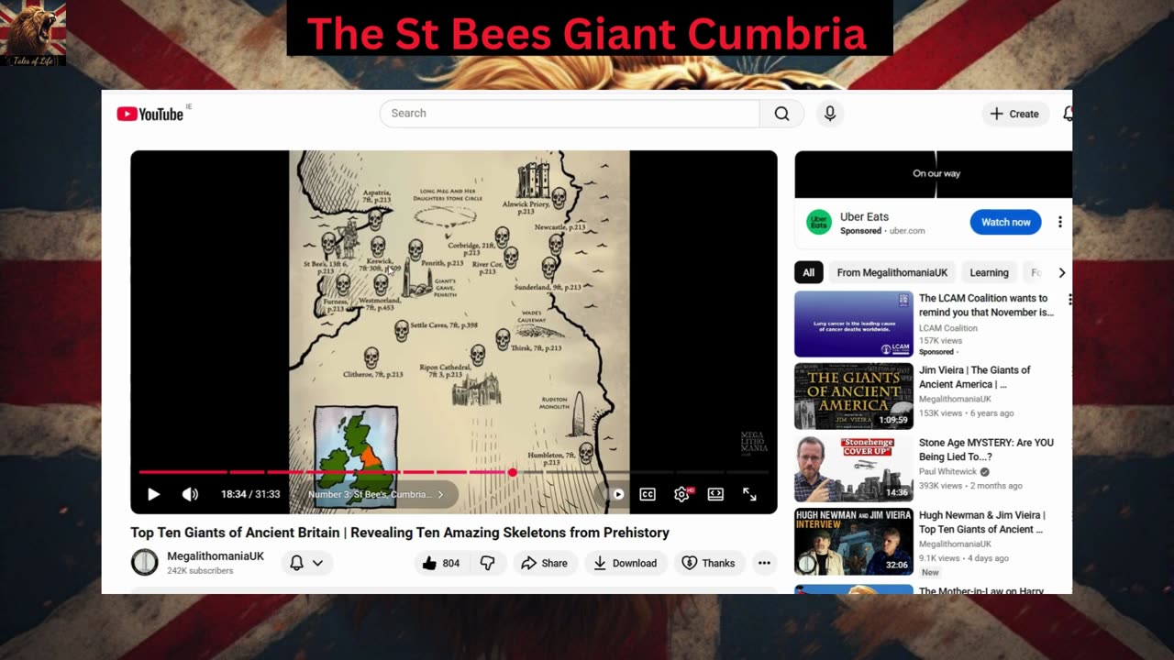Open Uber Eats ad options menu

coord(1059,222)
